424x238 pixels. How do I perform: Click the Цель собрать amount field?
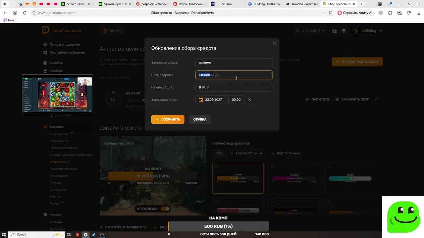click(x=234, y=75)
